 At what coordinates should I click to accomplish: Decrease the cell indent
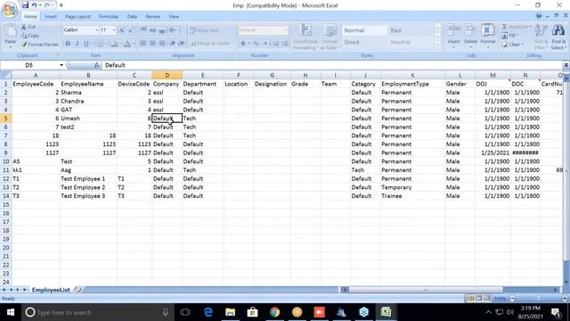point(172,44)
